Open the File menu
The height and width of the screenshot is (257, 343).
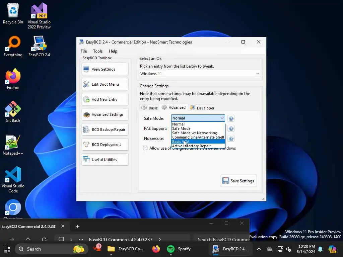point(84,51)
